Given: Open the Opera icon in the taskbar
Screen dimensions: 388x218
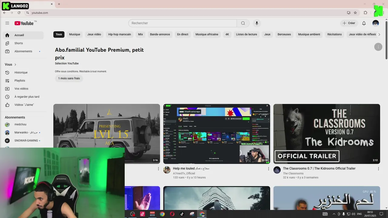Looking at the screenshot, I should coord(172,214).
